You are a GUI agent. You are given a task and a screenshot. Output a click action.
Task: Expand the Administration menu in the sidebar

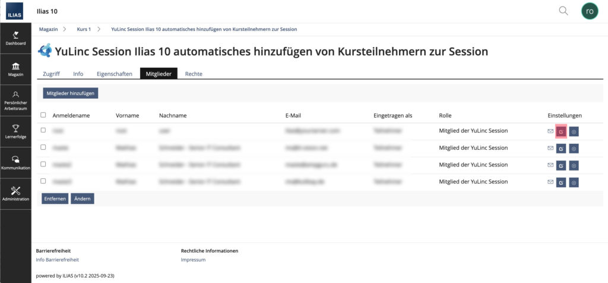[x=15, y=194]
